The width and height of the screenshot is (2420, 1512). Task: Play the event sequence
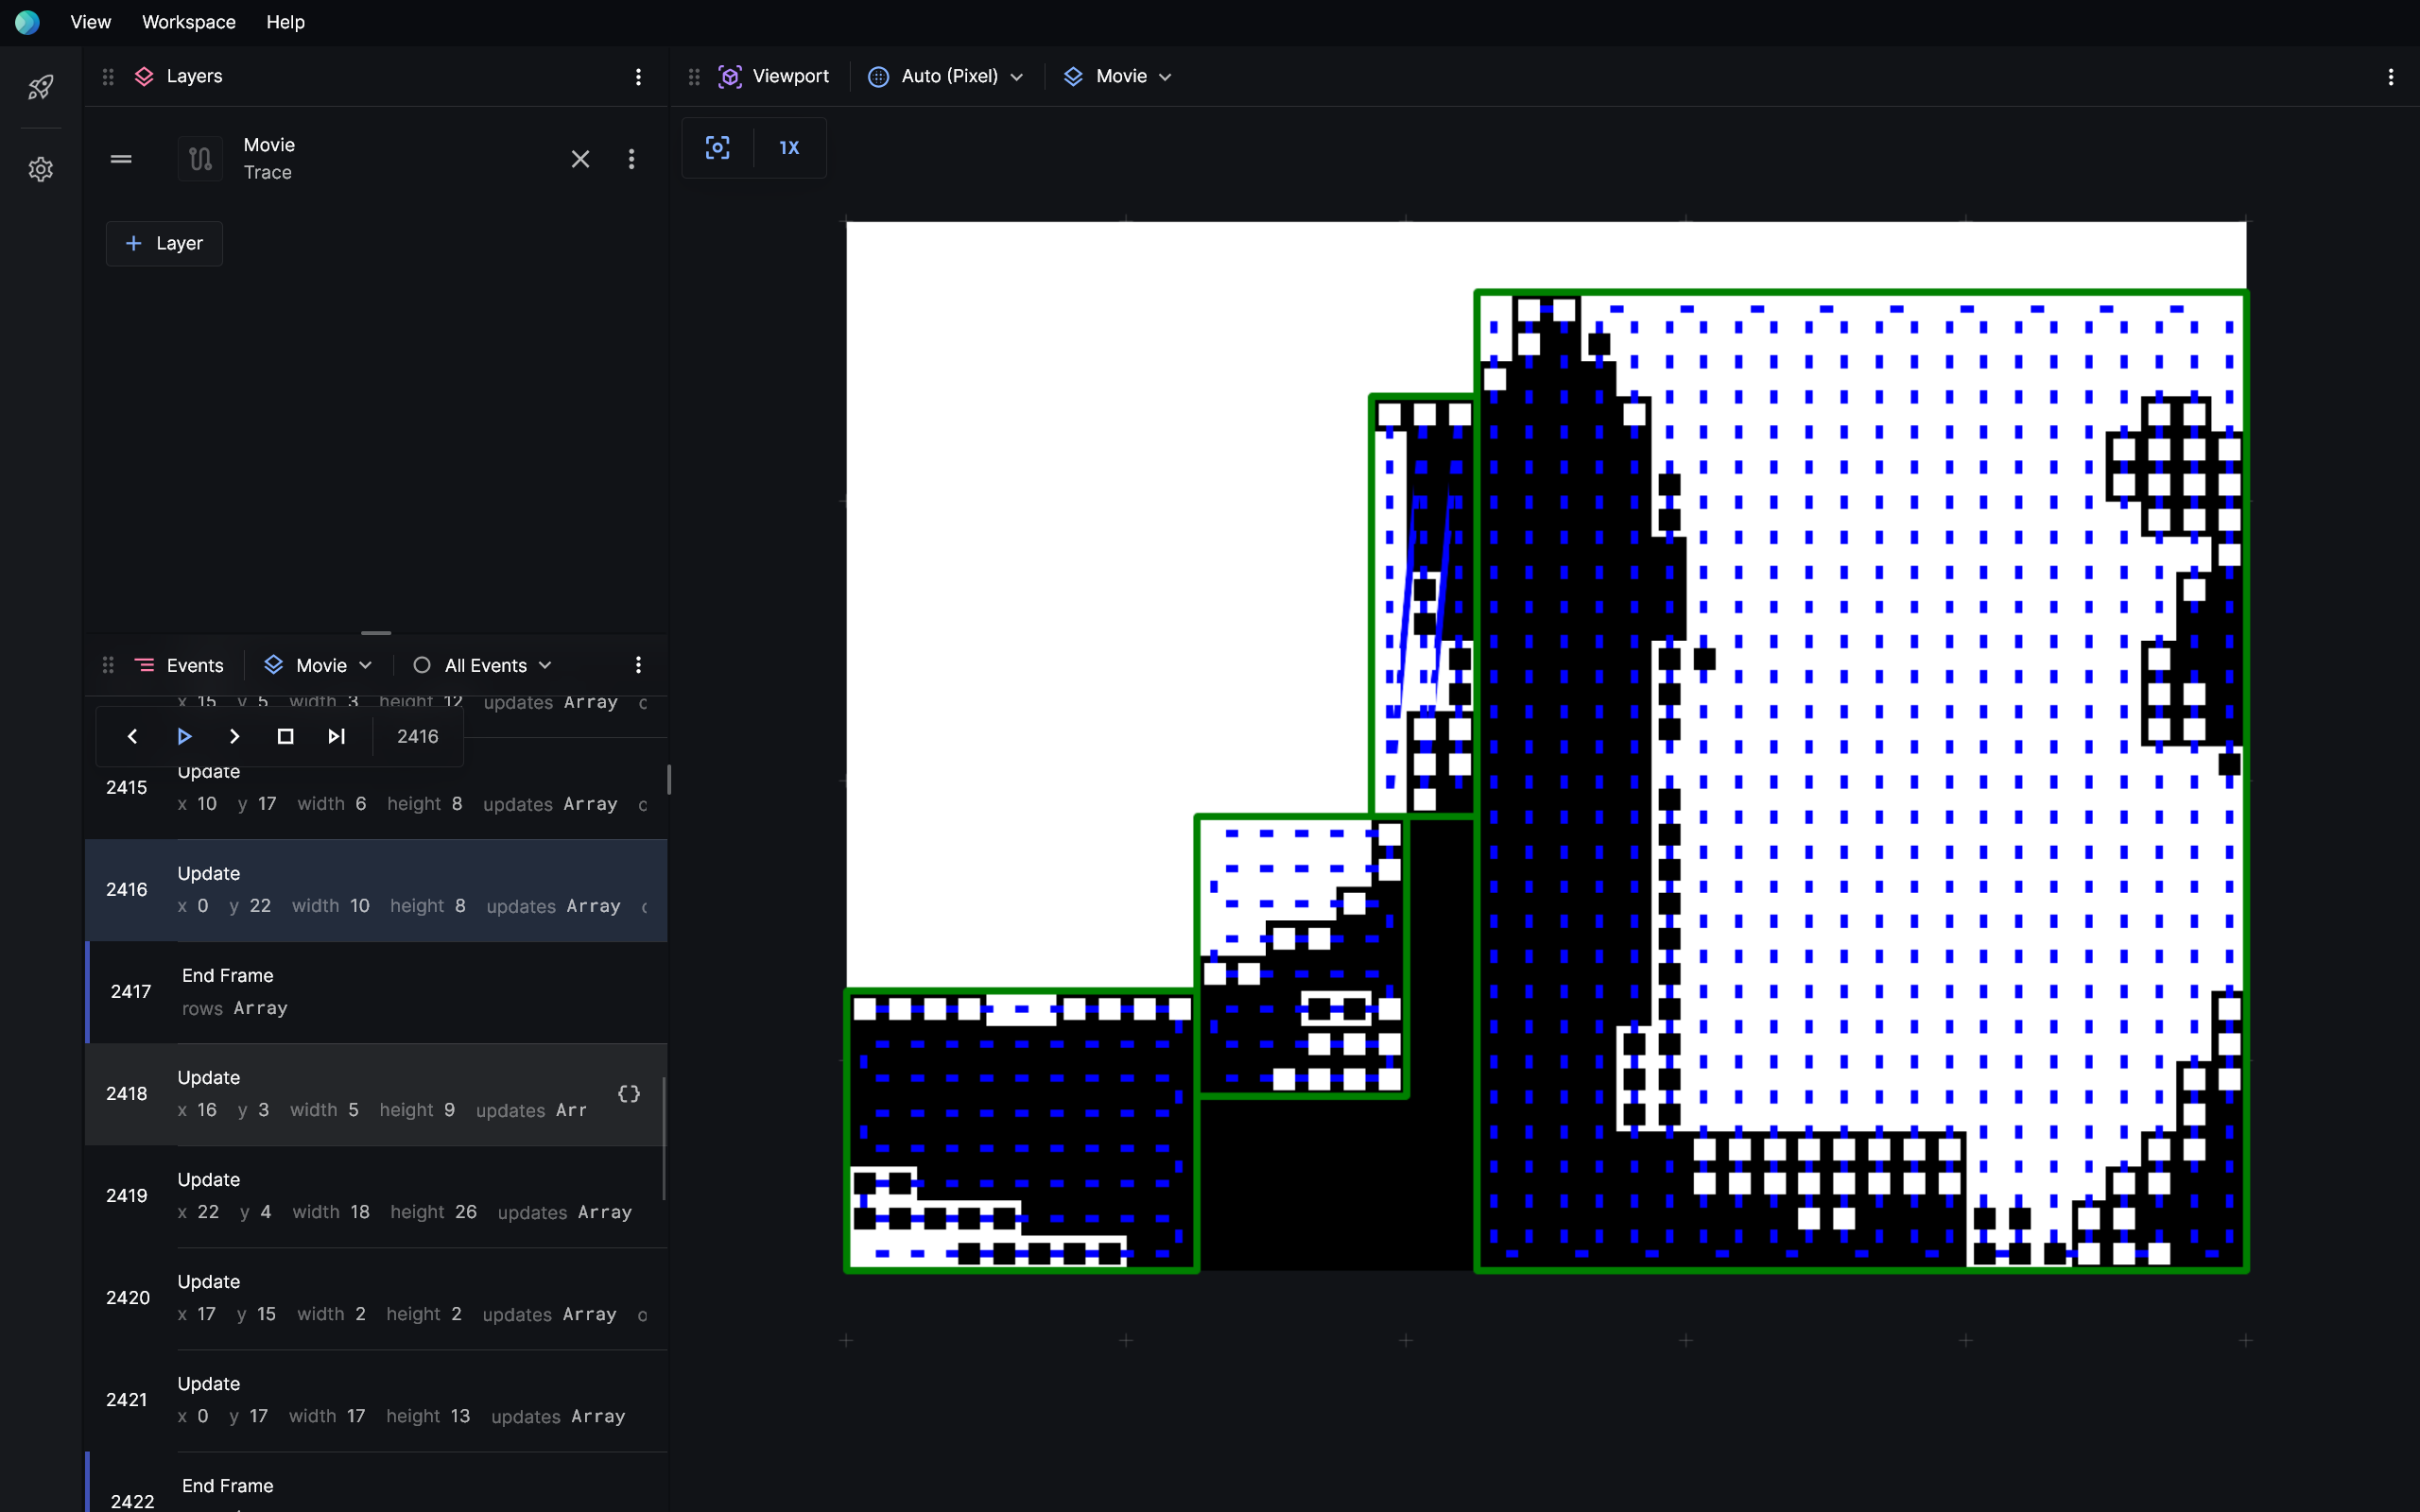184,737
